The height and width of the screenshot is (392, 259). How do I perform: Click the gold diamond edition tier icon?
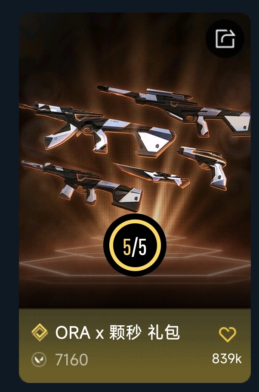coord(40,332)
